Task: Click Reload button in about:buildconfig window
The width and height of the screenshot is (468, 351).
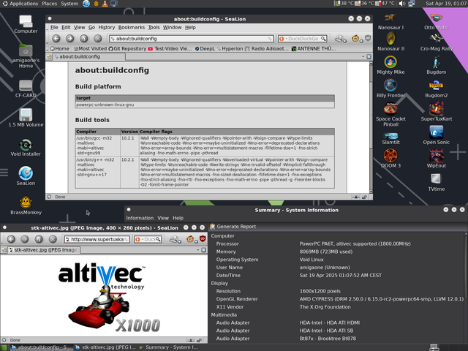Action: click(83, 38)
